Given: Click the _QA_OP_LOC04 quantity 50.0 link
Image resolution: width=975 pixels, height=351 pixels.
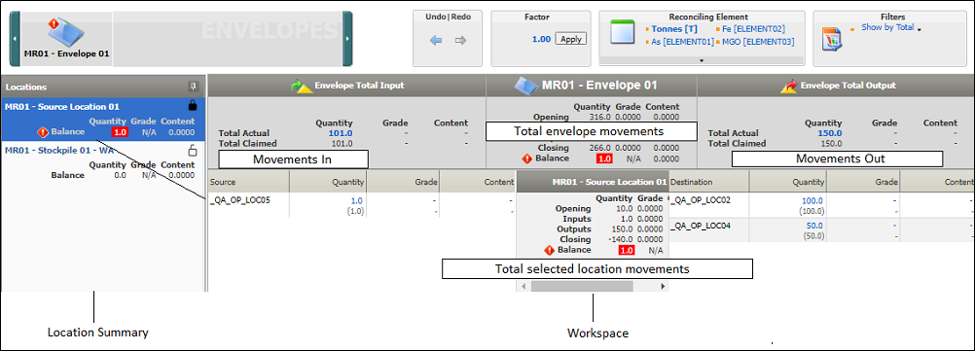Looking at the screenshot, I should [x=813, y=227].
